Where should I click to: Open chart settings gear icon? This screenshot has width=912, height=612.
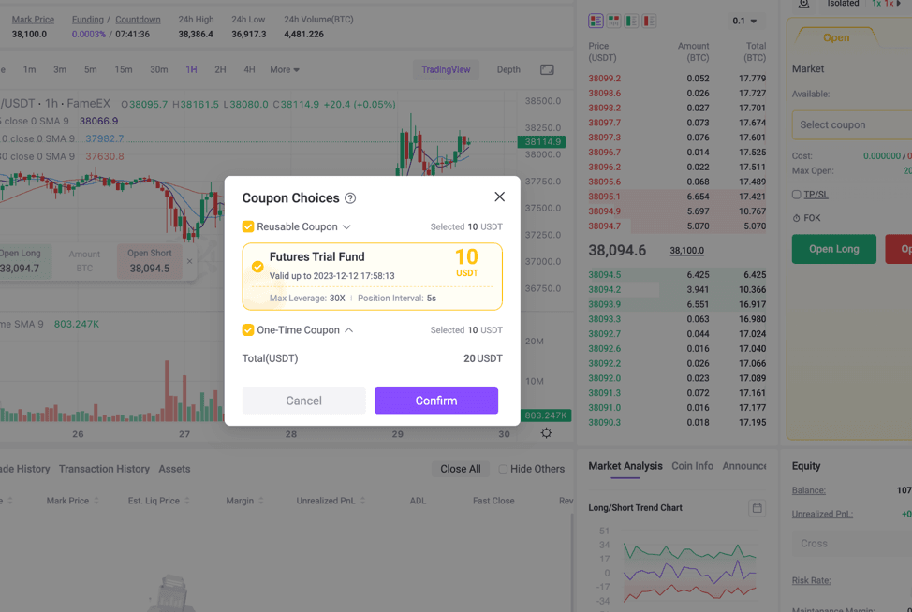pos(546,433)
